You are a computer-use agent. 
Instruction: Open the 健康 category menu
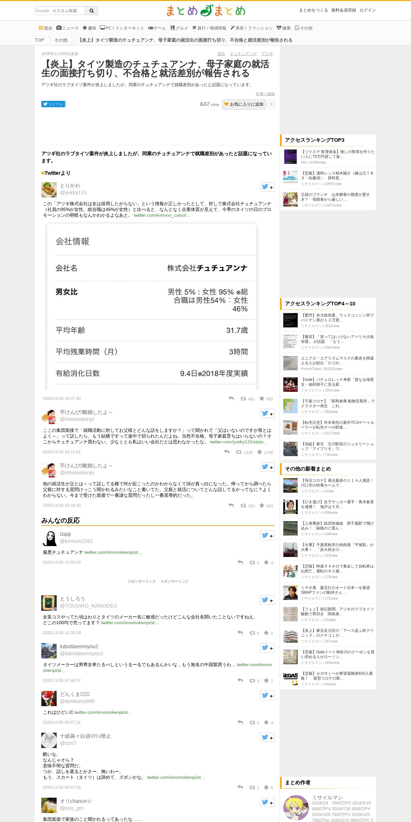pos(283,28)
